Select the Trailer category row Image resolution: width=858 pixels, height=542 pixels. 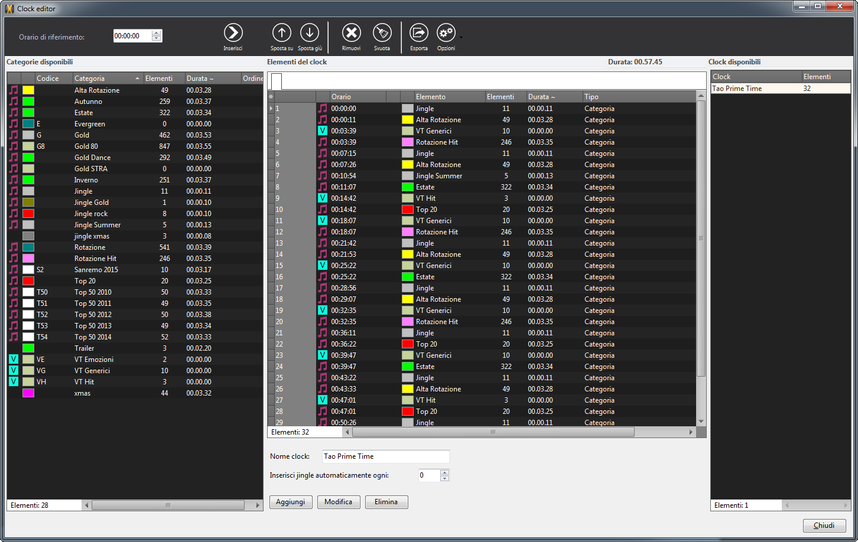[x=135, y=348]
